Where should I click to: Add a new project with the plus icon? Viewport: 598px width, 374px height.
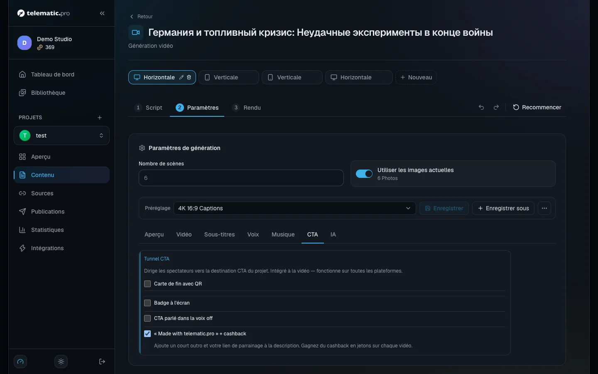(100, 118)
